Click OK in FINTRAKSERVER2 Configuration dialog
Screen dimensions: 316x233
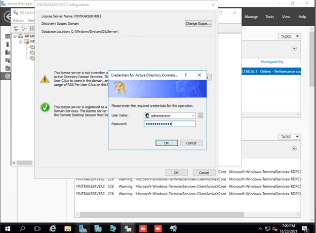(x=176, y=172)
